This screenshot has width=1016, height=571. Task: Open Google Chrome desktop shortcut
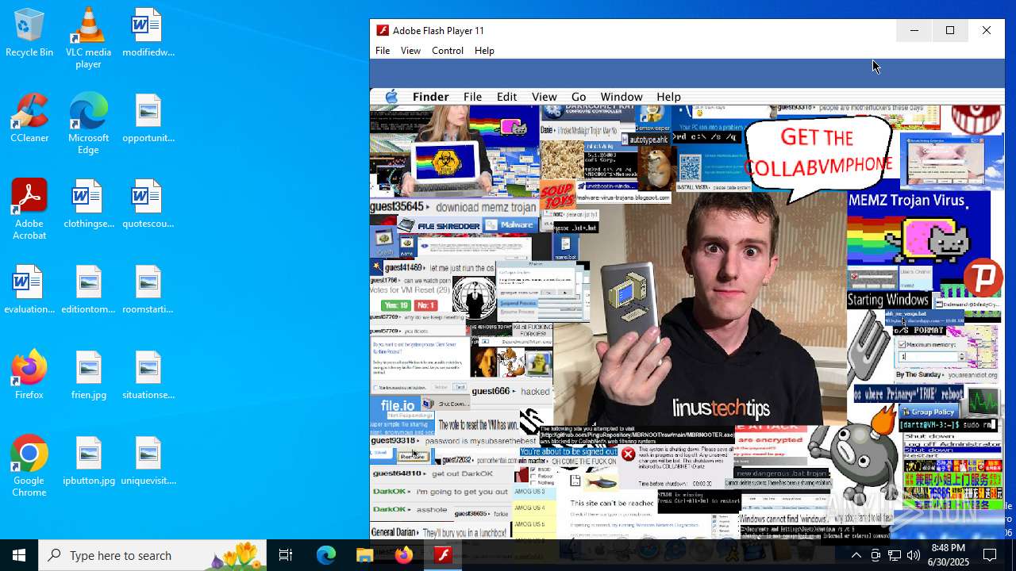(29, 466)
